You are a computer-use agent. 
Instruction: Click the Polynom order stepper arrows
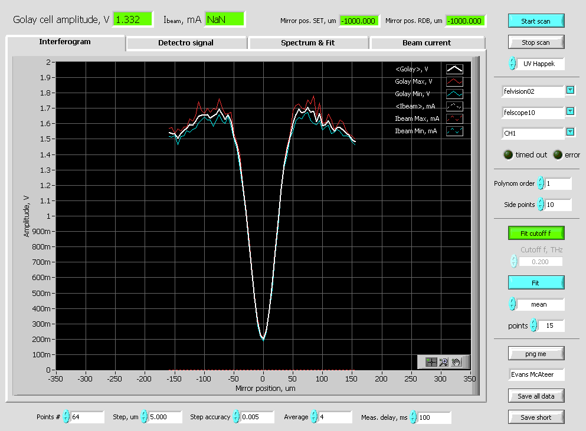tap(541, 183)
